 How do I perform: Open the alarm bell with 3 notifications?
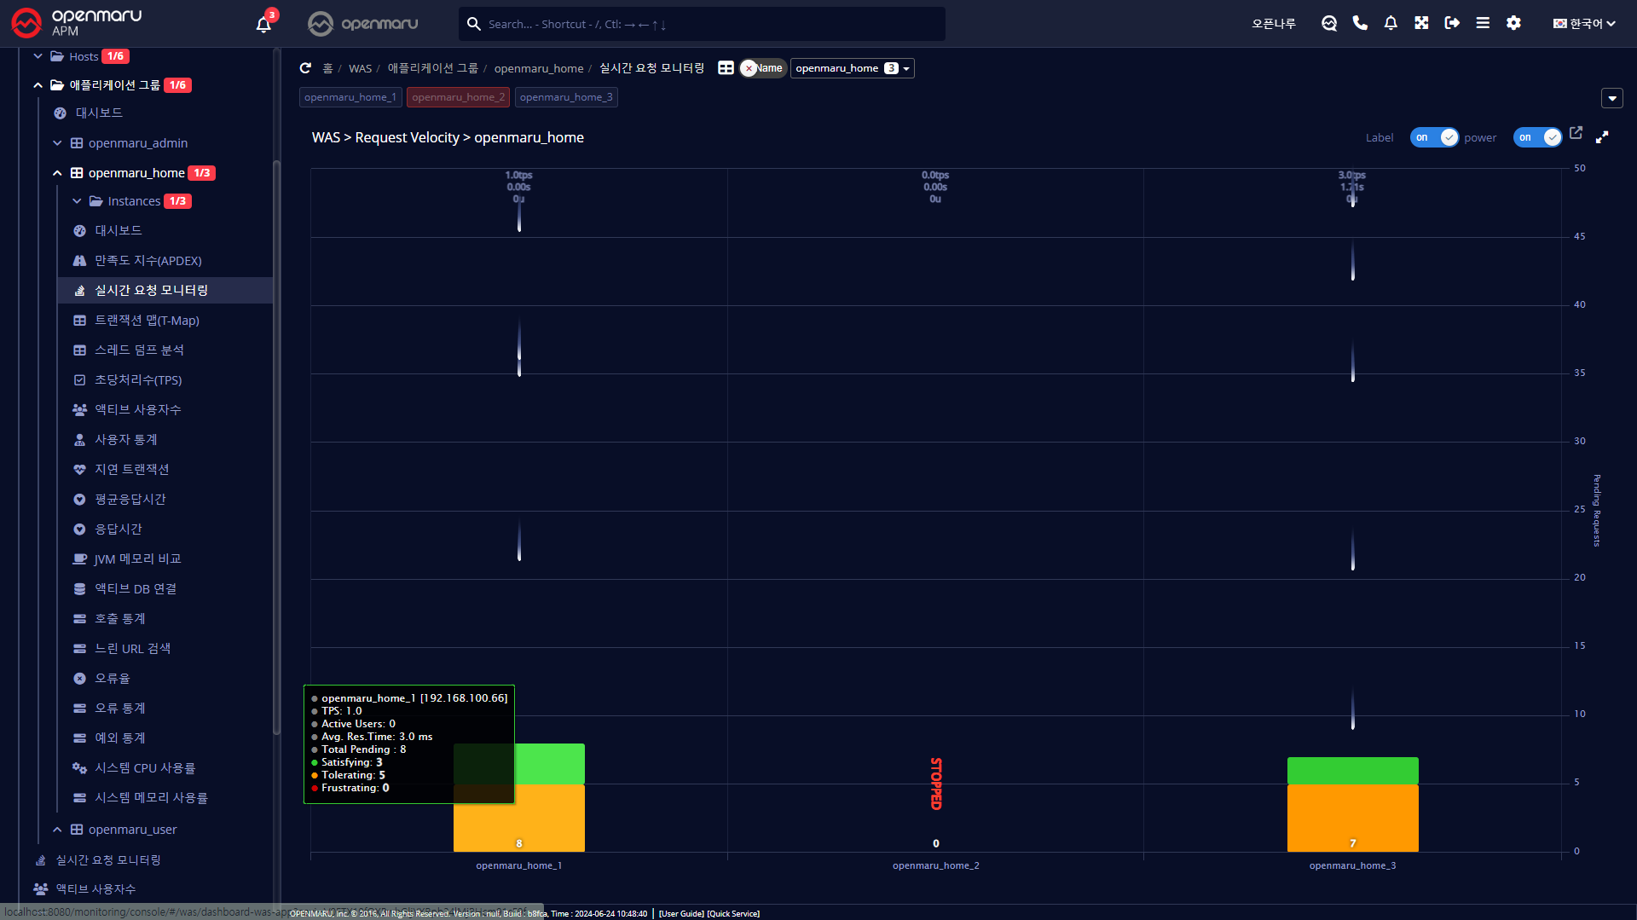tap(263, 24)
